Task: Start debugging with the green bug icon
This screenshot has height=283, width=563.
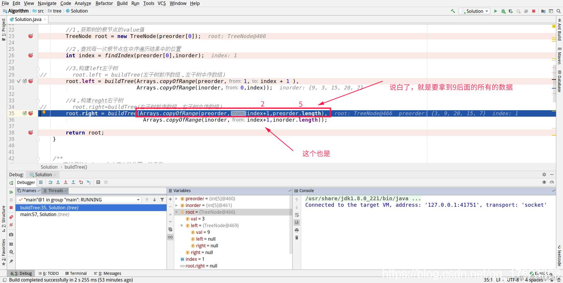Action: coord(503,11)
